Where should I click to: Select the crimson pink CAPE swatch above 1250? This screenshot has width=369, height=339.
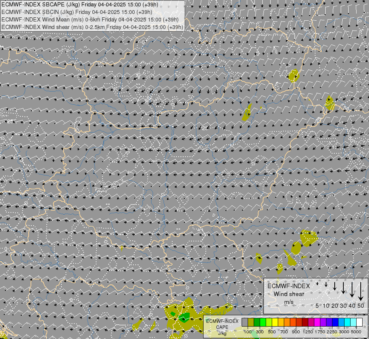click(x=311, y=322)
